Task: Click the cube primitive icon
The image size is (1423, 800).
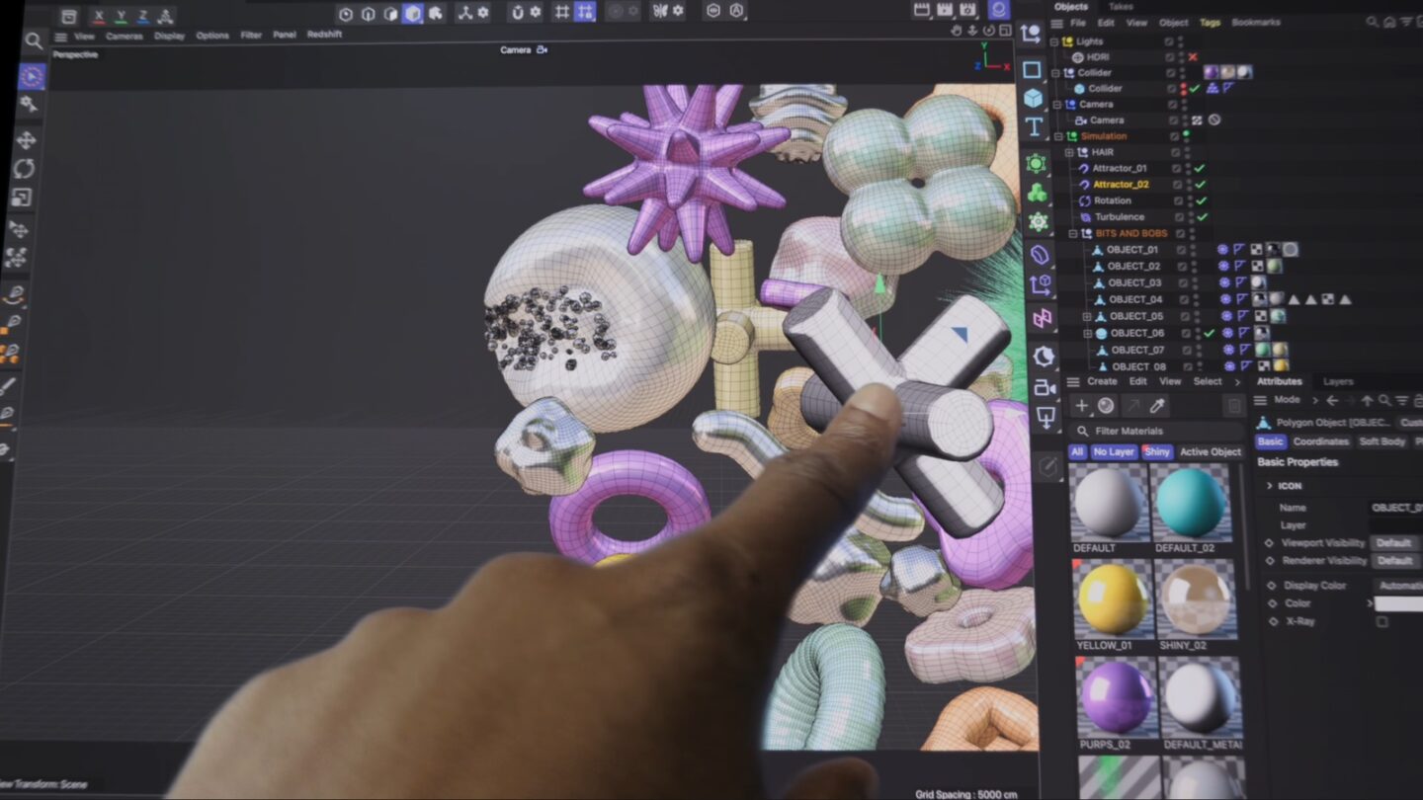Action: [x=1033, y=98]
